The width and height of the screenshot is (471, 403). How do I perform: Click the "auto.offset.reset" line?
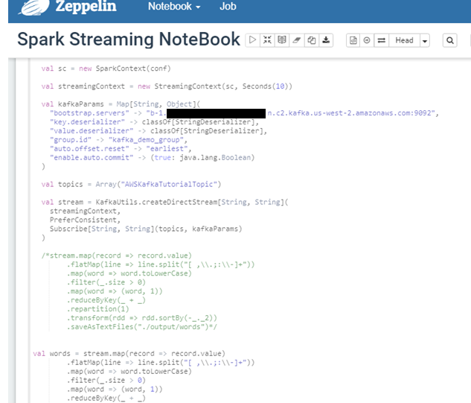[121, 149]
